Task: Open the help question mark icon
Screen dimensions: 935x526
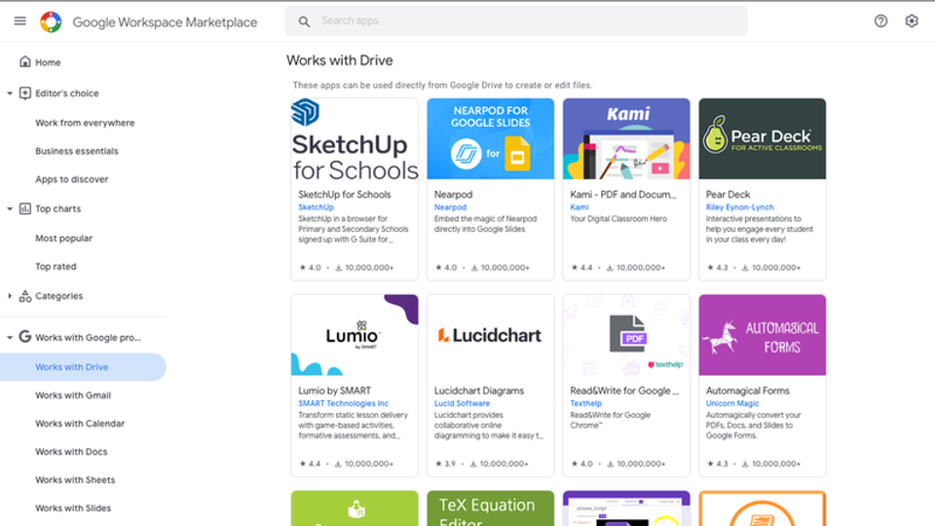Action: coord(880,21)
